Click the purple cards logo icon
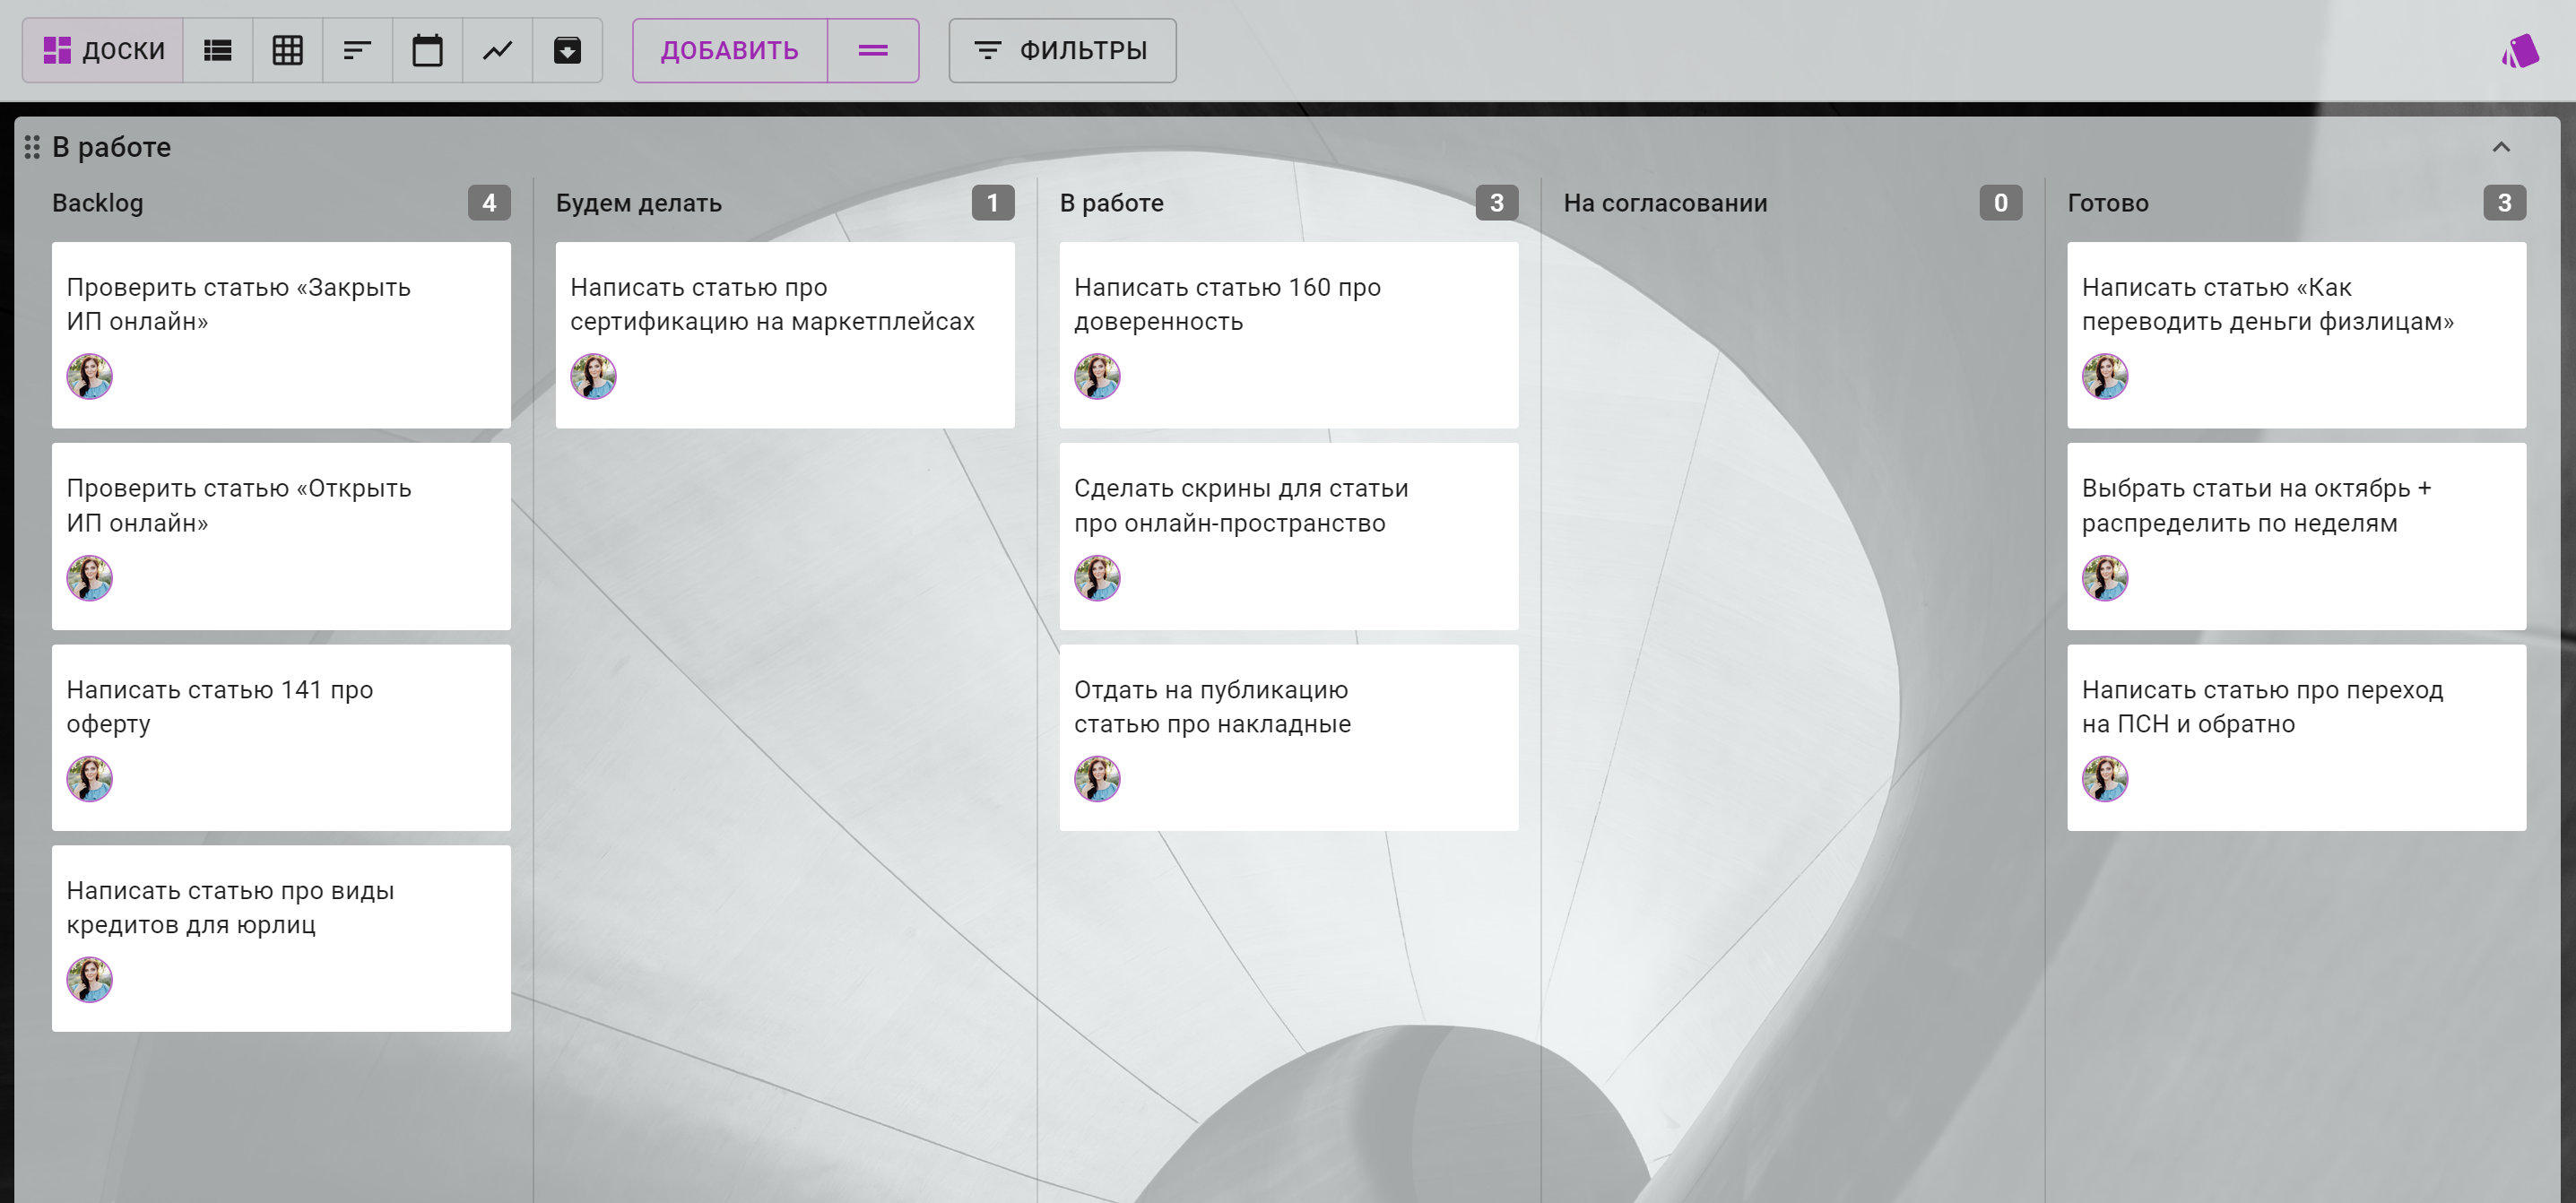Screen dimensions: 2576x1203 (x=2519, y=51)
